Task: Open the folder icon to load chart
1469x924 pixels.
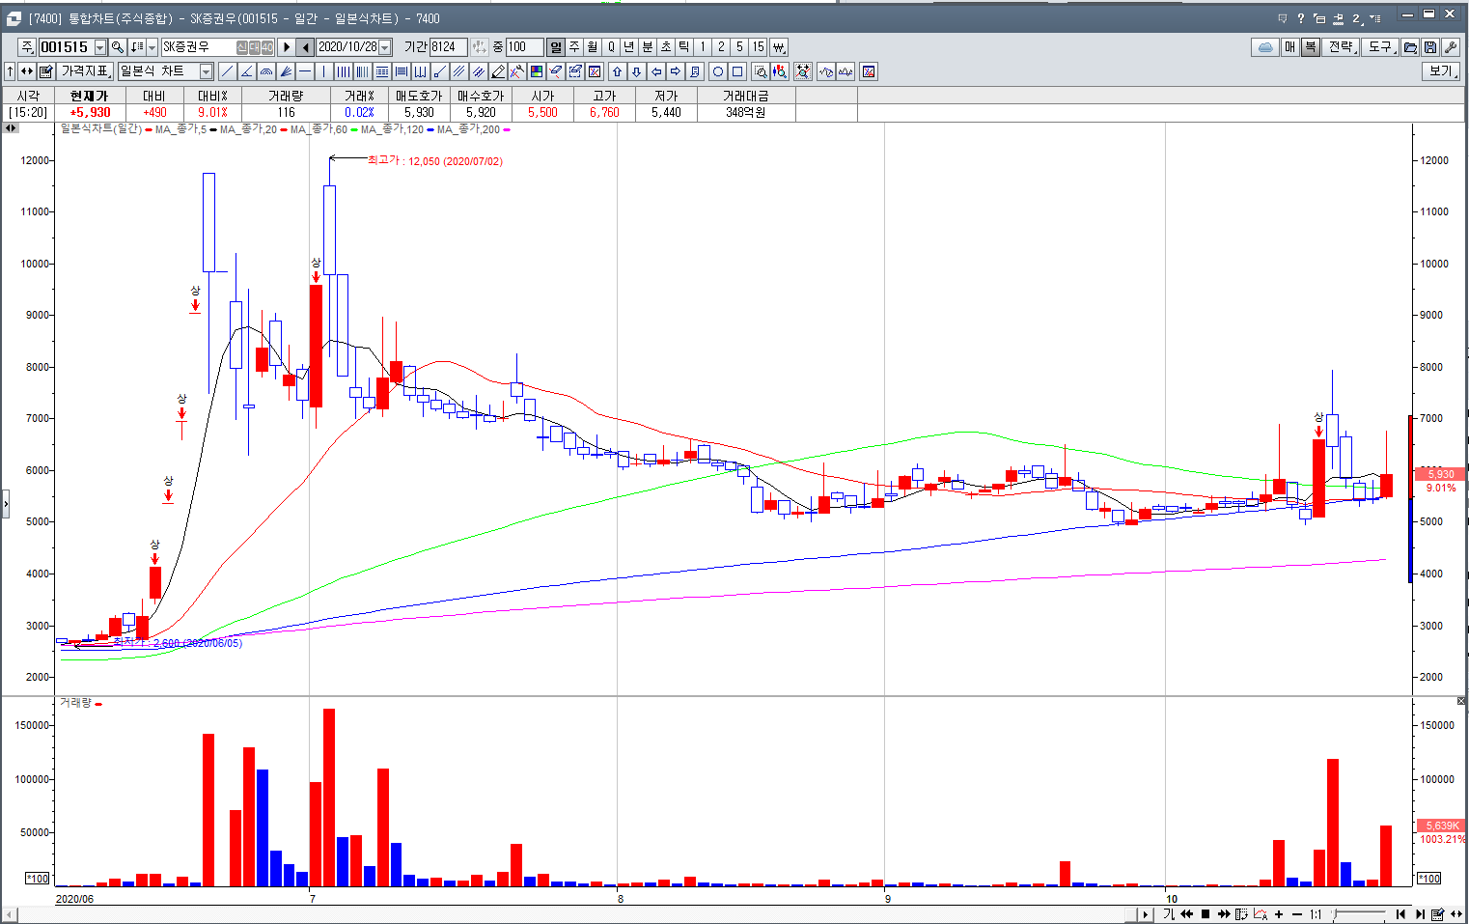Action: (x=1410, y=46)
